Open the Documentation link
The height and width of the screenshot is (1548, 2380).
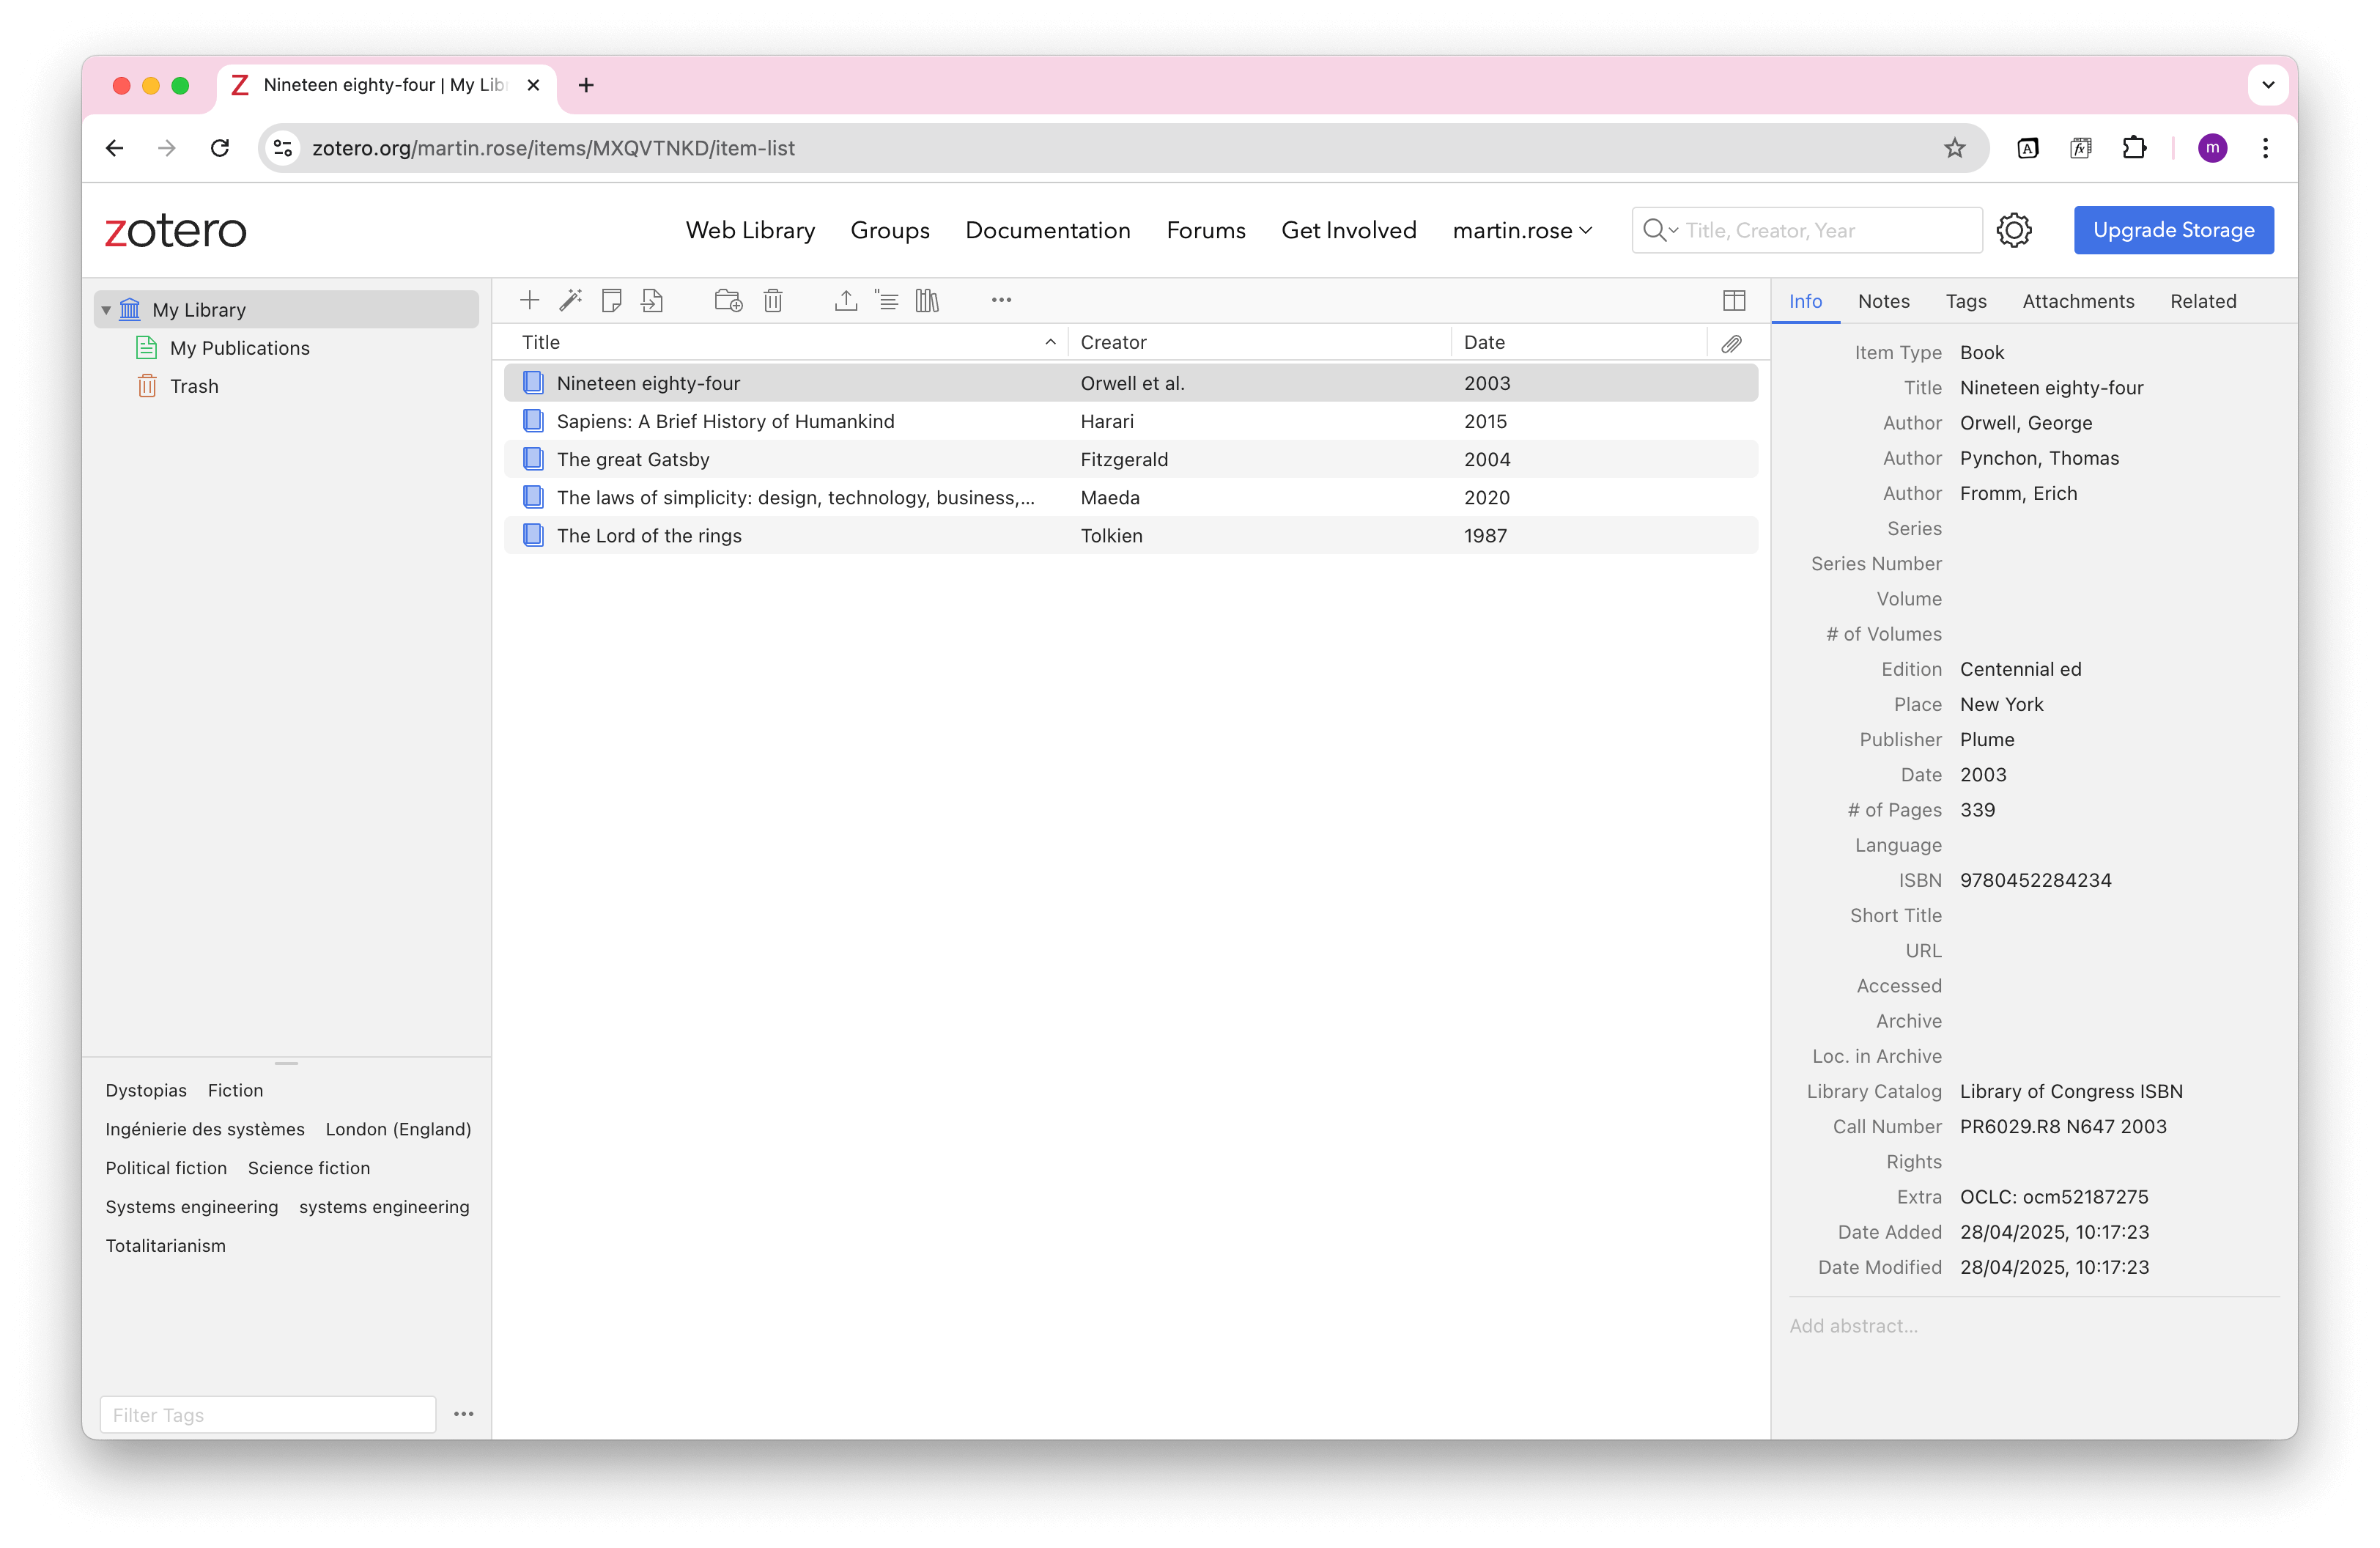(1047, 230)
